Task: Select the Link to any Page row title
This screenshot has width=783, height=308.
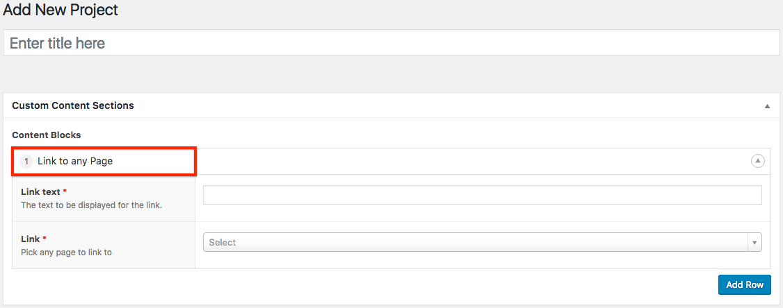Action: [x=75, y=161]
